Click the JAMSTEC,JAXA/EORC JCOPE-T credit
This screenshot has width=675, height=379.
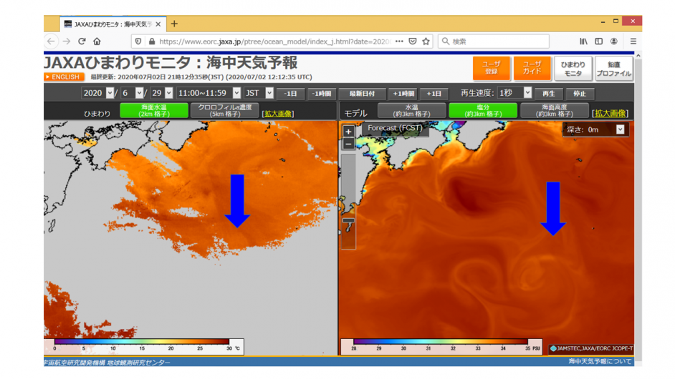(x=591, y=348)
